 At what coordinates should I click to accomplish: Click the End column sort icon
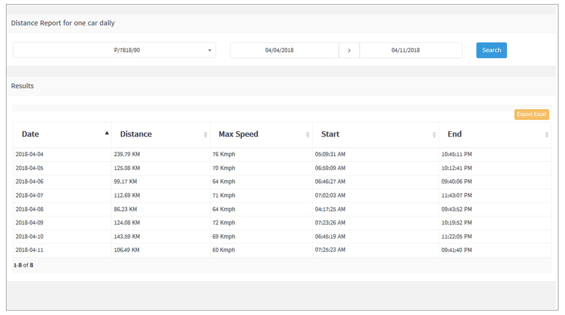tap(546, 135)
